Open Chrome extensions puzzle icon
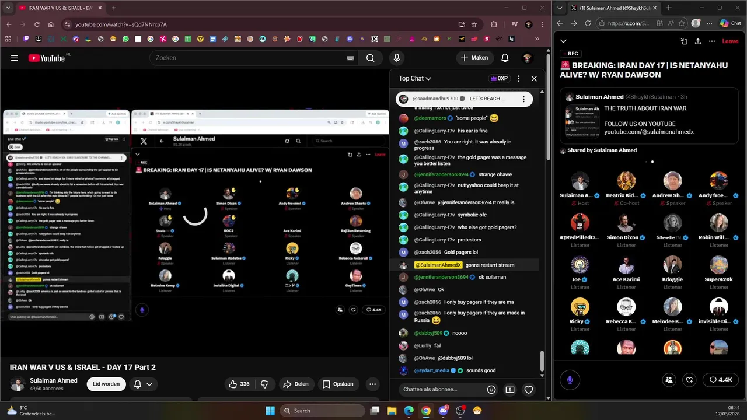 tap(494, 24)
